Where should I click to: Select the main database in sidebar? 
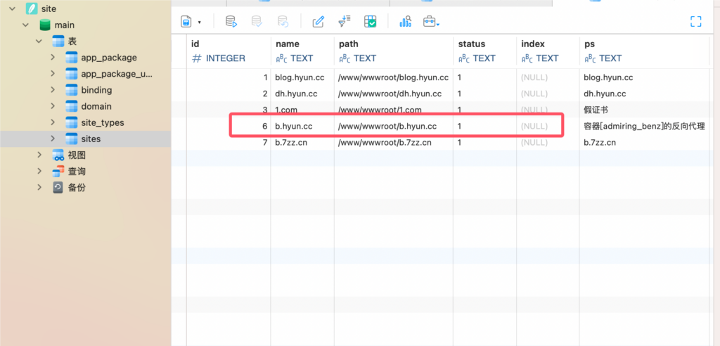point(64,25)
